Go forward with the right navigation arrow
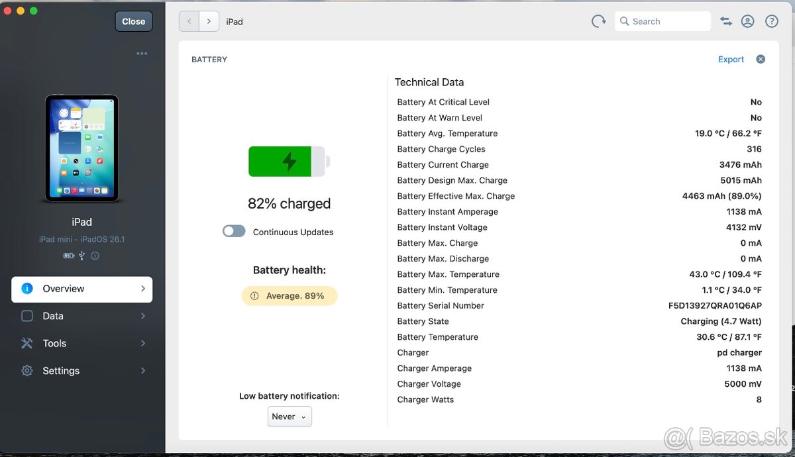Screen dimensions: 795x457 (209, 21)
